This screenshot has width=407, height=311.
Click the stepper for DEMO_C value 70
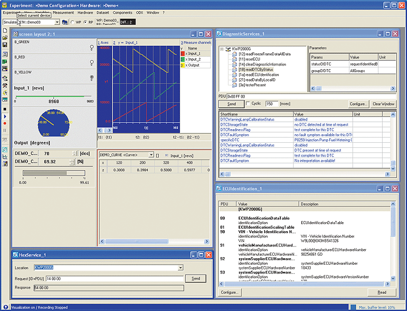click(x=74, y=153)
